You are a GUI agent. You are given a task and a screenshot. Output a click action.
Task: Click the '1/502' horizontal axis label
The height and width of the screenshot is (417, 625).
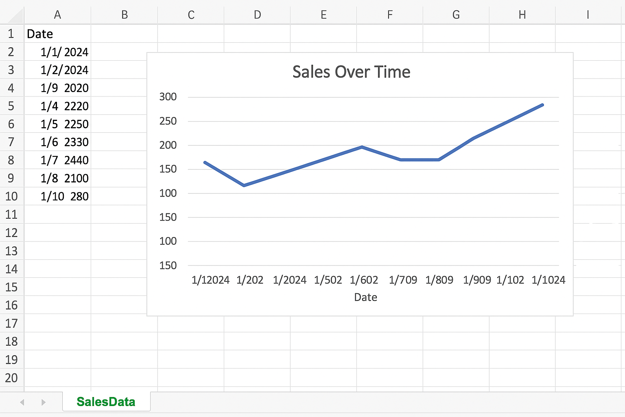coord(328,280)
